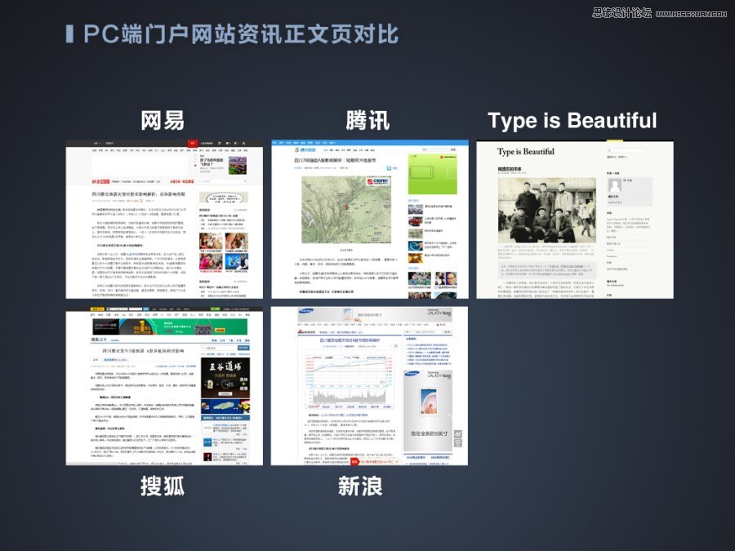Open the 腾讯 page screenshot thumbnail
The width and height of the screenshot is (735, 551).
tap(369, 219)
